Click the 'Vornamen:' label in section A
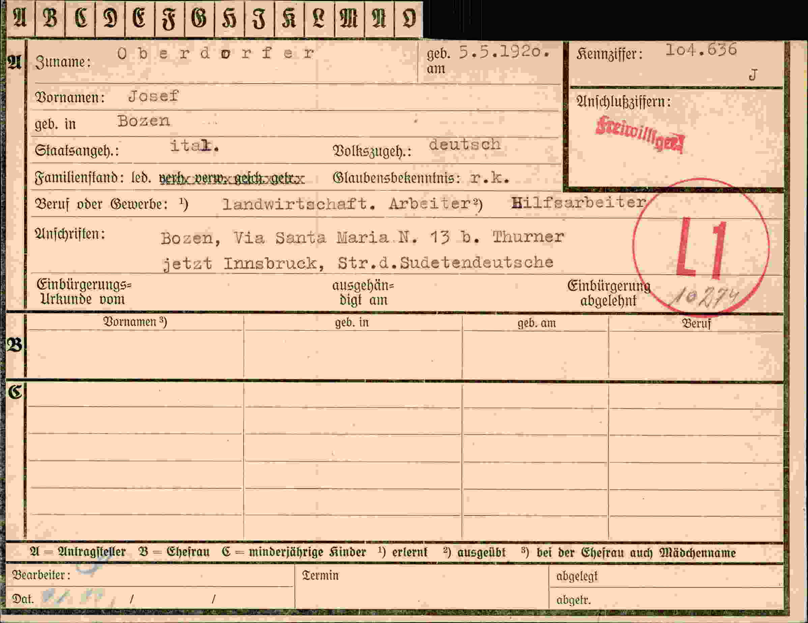Viewport: 808px width, 623px height. 70,98
